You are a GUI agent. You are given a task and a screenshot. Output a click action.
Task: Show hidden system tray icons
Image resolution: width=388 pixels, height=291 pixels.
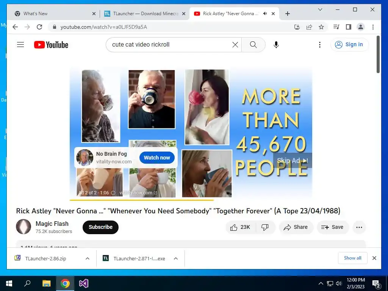click(x=321, y=283)
